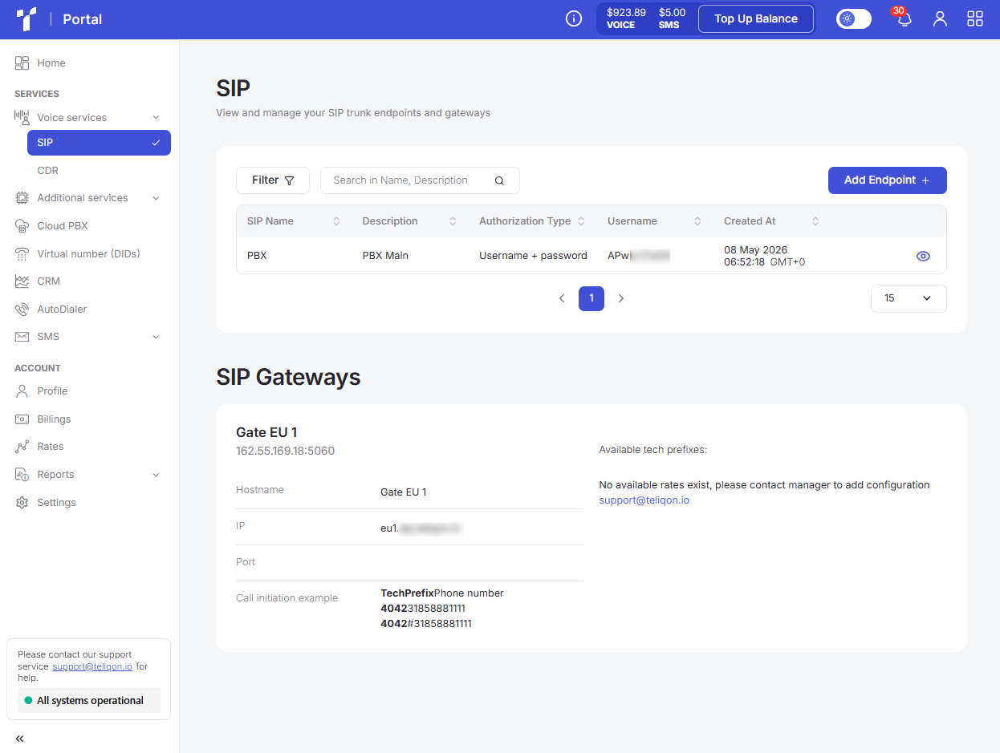This screenshot has height=753, width=1000.
Task: Click the Home icon in sidebar
Action: (x=22, y=63)
